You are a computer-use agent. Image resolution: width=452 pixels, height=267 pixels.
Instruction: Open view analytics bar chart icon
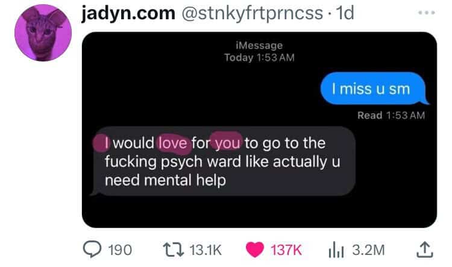click(336, 250)
